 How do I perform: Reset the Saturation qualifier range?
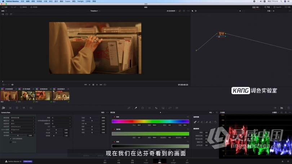(x=188, y=129)
